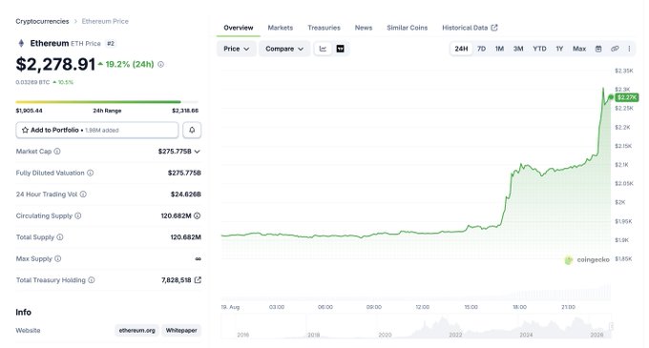
Task: Click the 18:00 time axis label
Action: (519, 307)
